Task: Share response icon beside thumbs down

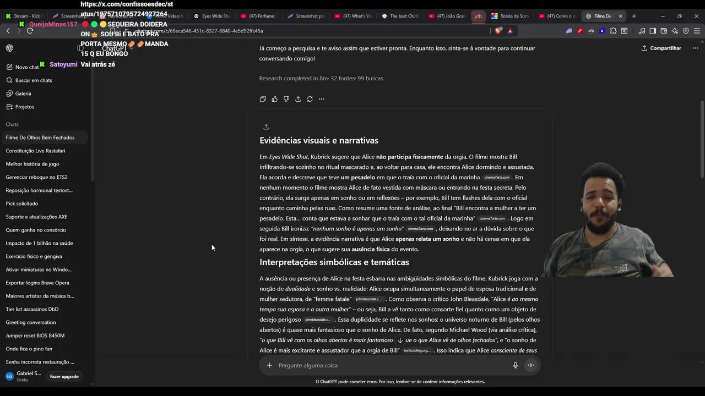Action: coord(298,99)
